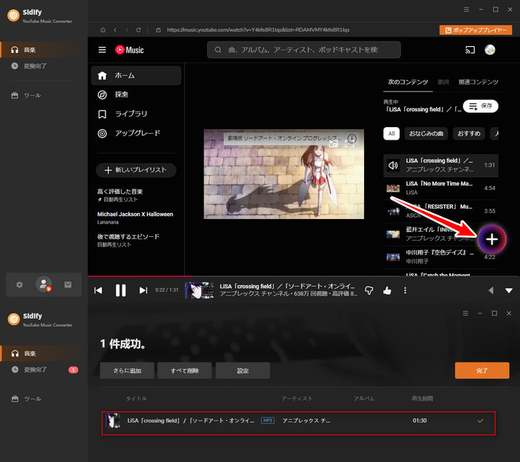Open the upper Sidify window menu icon
The width and height of the screenshot is (520, 462).
(x=467, y=10)
